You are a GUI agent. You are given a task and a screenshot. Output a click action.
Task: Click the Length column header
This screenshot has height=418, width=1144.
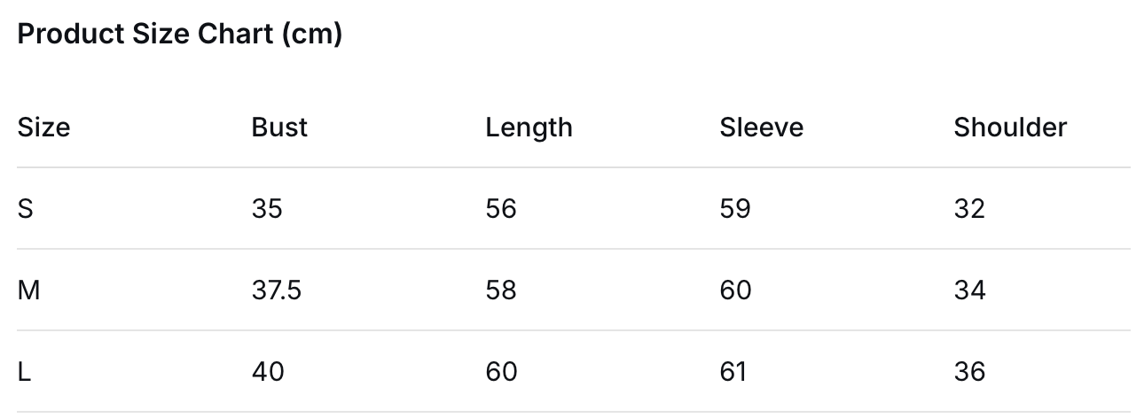(x=529, y=128)
